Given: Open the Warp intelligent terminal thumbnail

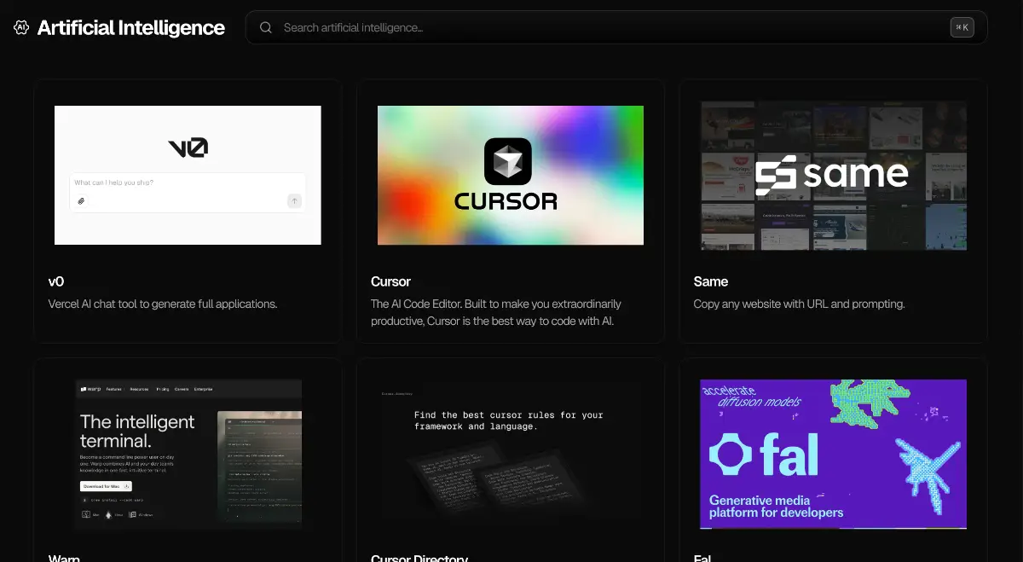Looking at the screenshot, I should tap(188, 454).
